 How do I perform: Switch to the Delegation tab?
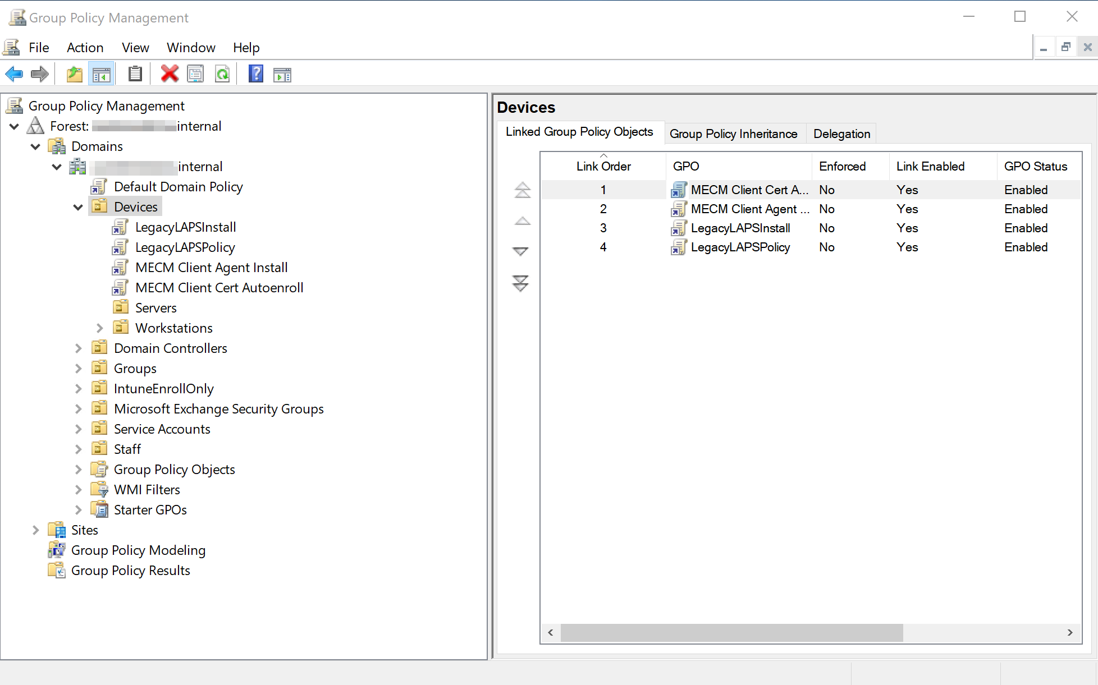pyautogui.click(x=841, y=134)
